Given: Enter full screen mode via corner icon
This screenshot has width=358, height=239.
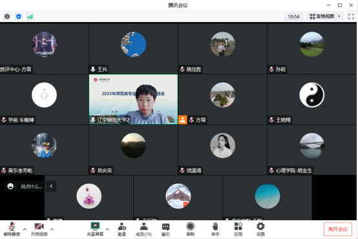Looking at the screenshot, I should pos(351,16).
